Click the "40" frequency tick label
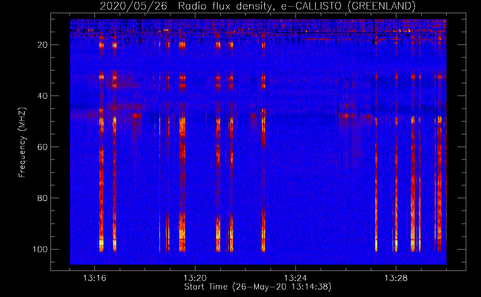Screen dimensions: 481x297 click(x=43, y=96)
